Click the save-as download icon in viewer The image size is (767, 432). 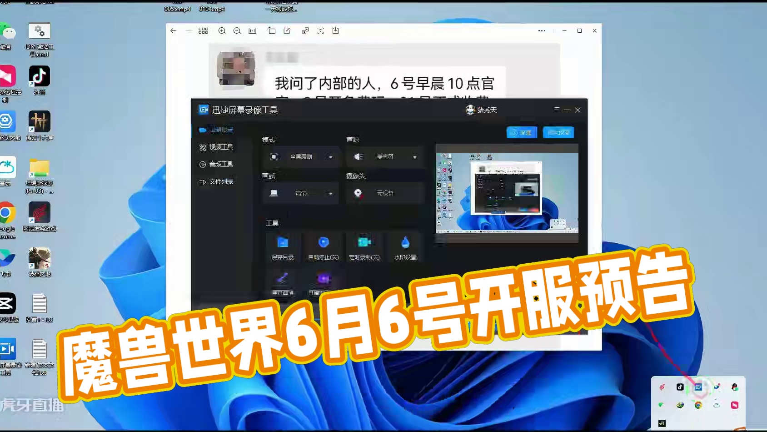tap(335, 31)
